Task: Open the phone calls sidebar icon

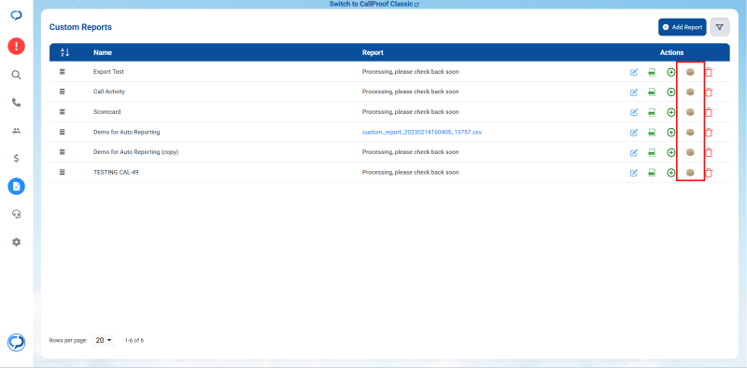Action: (x=16, y=103)
